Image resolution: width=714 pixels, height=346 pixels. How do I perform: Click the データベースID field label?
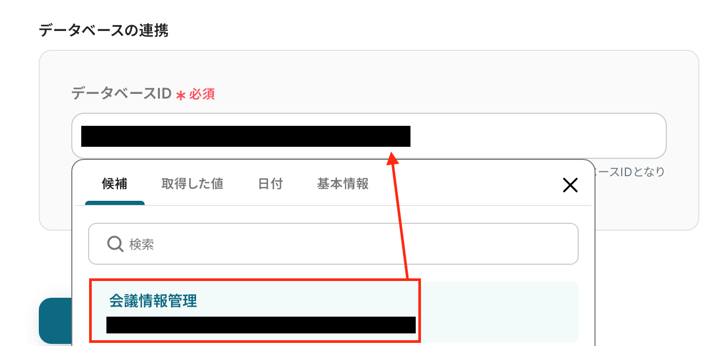[x=122, y=94]
